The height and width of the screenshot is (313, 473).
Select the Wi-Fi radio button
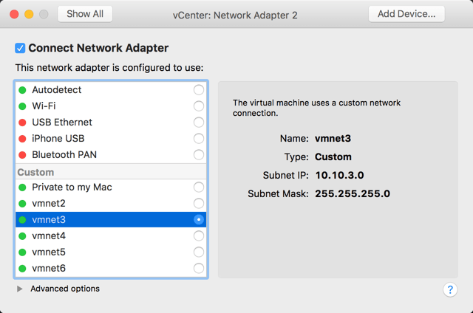tap(198, 106)
